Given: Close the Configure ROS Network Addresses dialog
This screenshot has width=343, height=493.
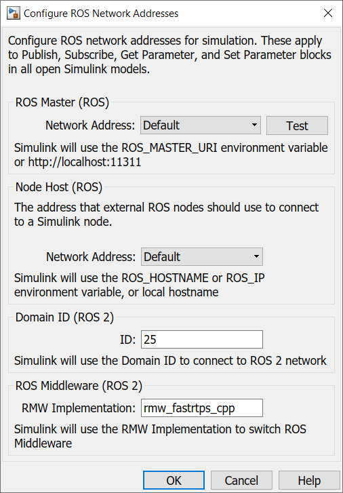Looking at the screenshot, I should coord(328,13).
